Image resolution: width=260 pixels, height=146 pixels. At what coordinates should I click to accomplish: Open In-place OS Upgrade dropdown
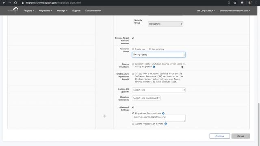[x=159, y=90]
